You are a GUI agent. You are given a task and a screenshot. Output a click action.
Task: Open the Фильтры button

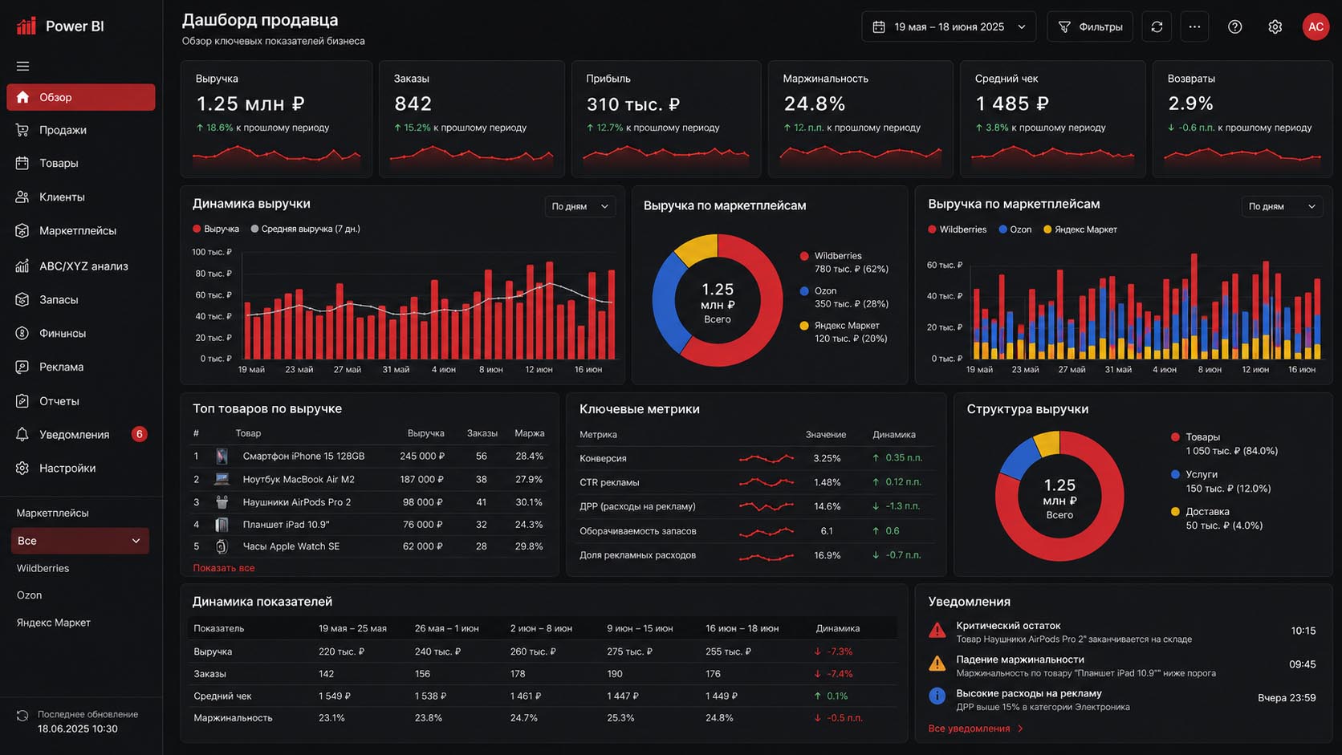1090,26
